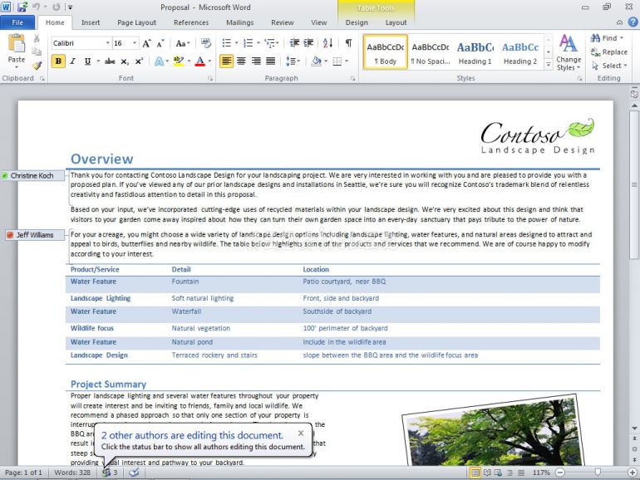Image resolution: width=640 pixels, height=480 pixels.
Task: Click the Bullets list icon
Action: pyautogui.click(x=227, y=43)
